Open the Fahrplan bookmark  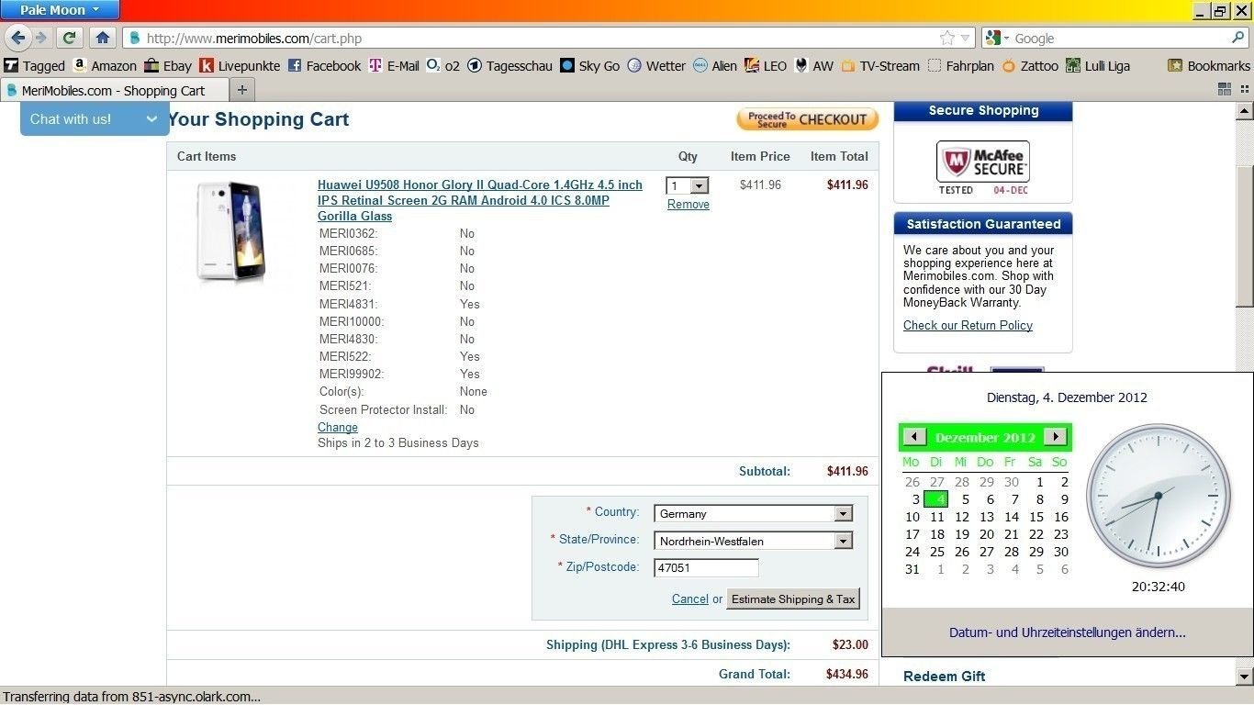pyautogui.click(x=960, y=65)
